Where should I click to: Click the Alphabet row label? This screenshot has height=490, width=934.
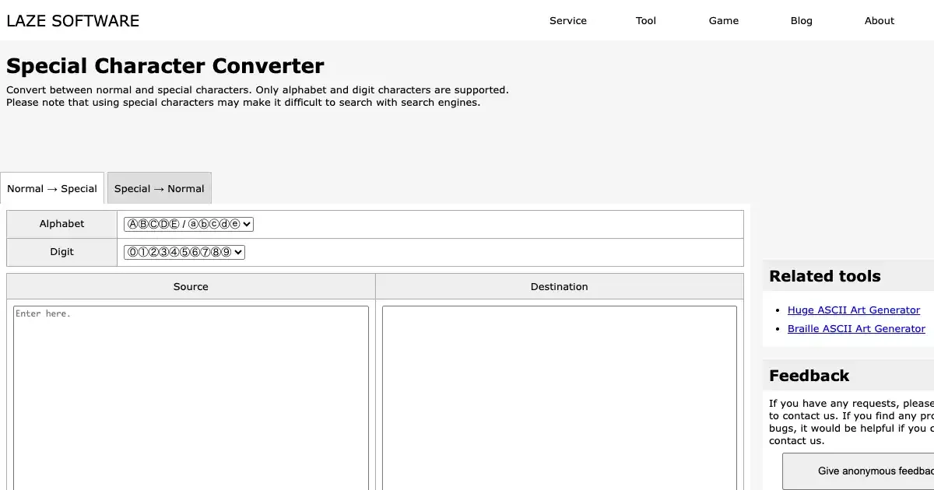pyautogui.click(x=61, y=224)
